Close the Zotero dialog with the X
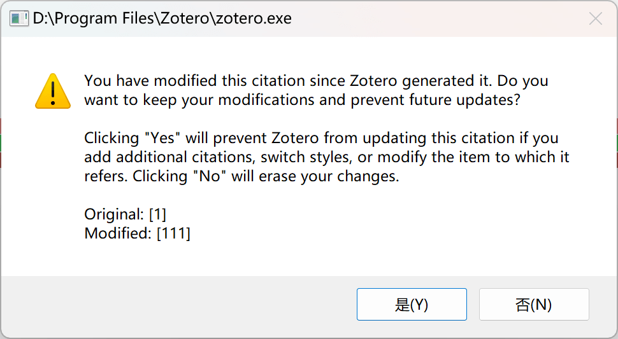Image resolution: width=618 pixels, height=339 pixels. [595, 19]
